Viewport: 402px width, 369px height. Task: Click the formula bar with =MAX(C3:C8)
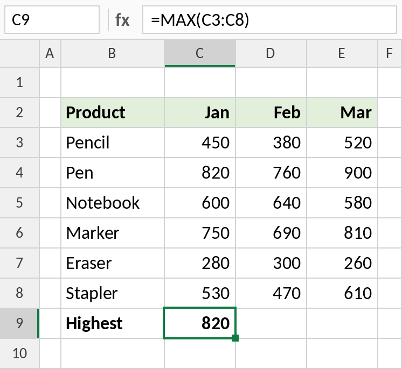[x=269, y=20]
